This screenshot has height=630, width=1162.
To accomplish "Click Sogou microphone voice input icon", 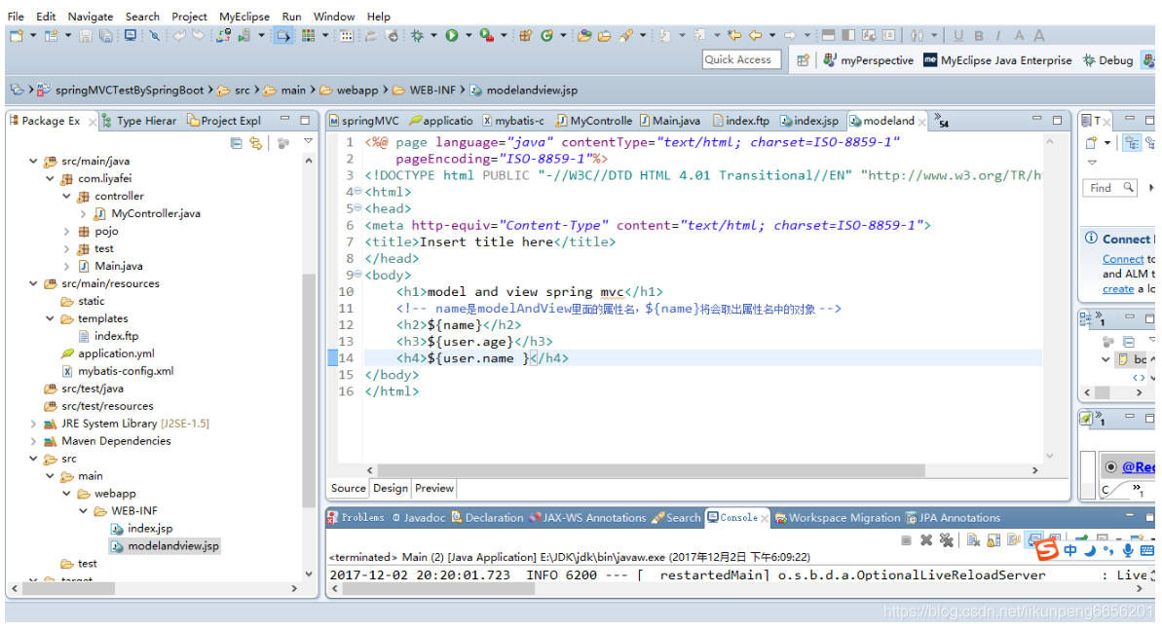I will [1127, 550].
